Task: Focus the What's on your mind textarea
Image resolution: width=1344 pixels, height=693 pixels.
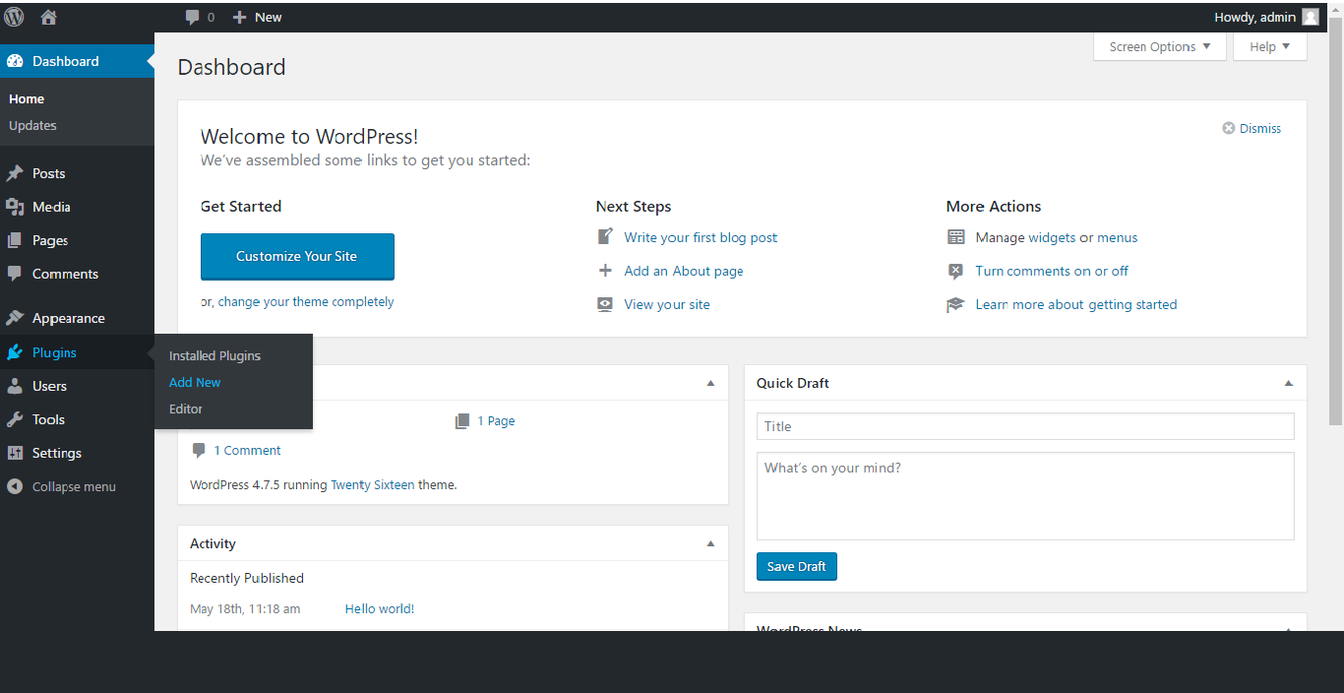Action: 1025,496
